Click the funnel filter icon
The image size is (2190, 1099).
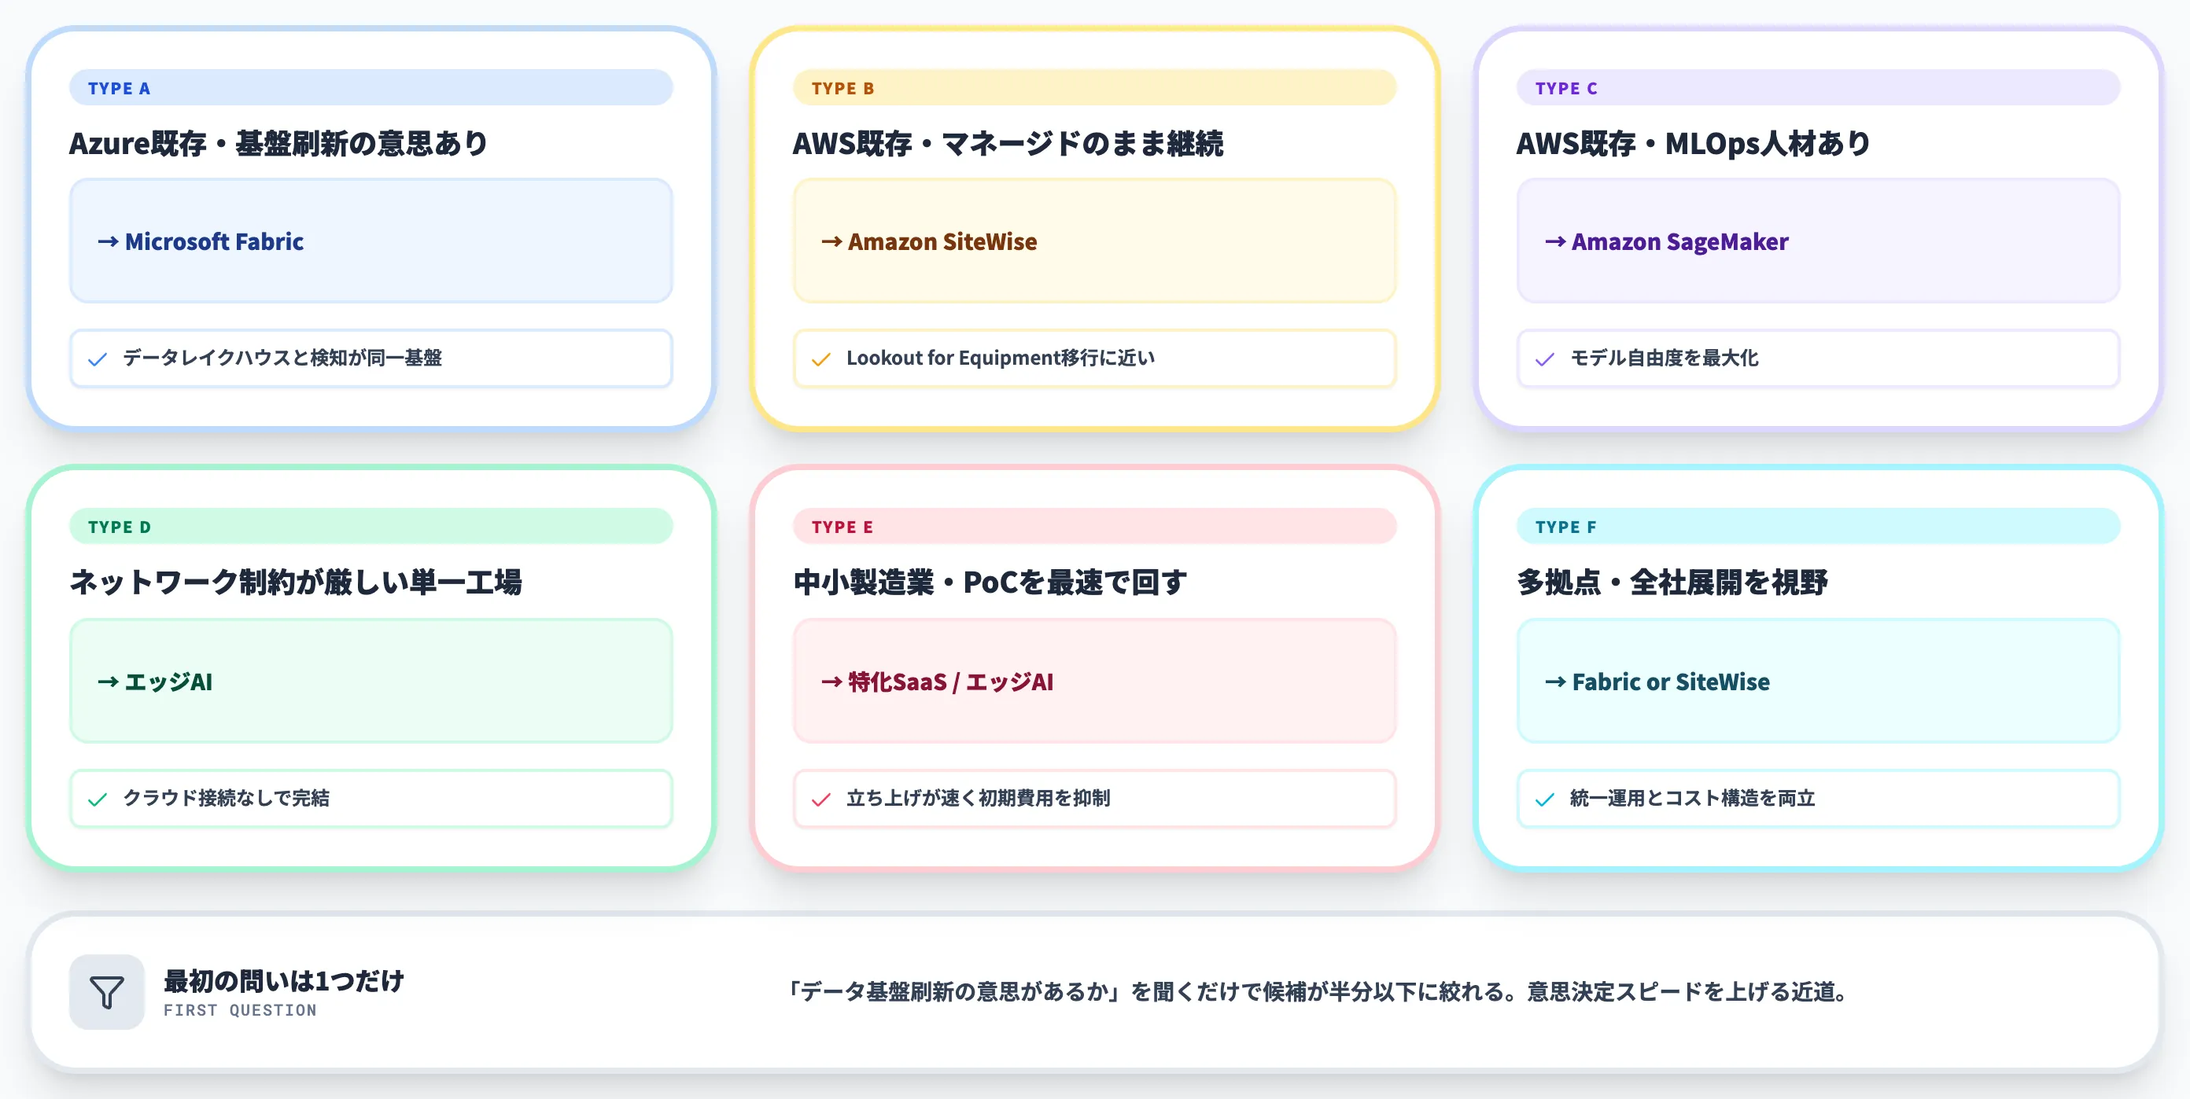coord(106,992)
